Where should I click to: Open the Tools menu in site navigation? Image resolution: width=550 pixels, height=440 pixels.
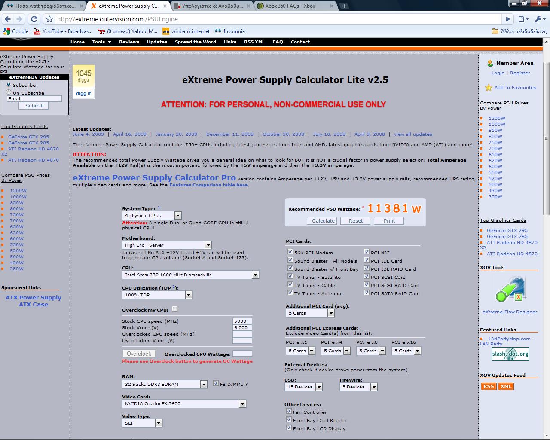click(101, 42)
